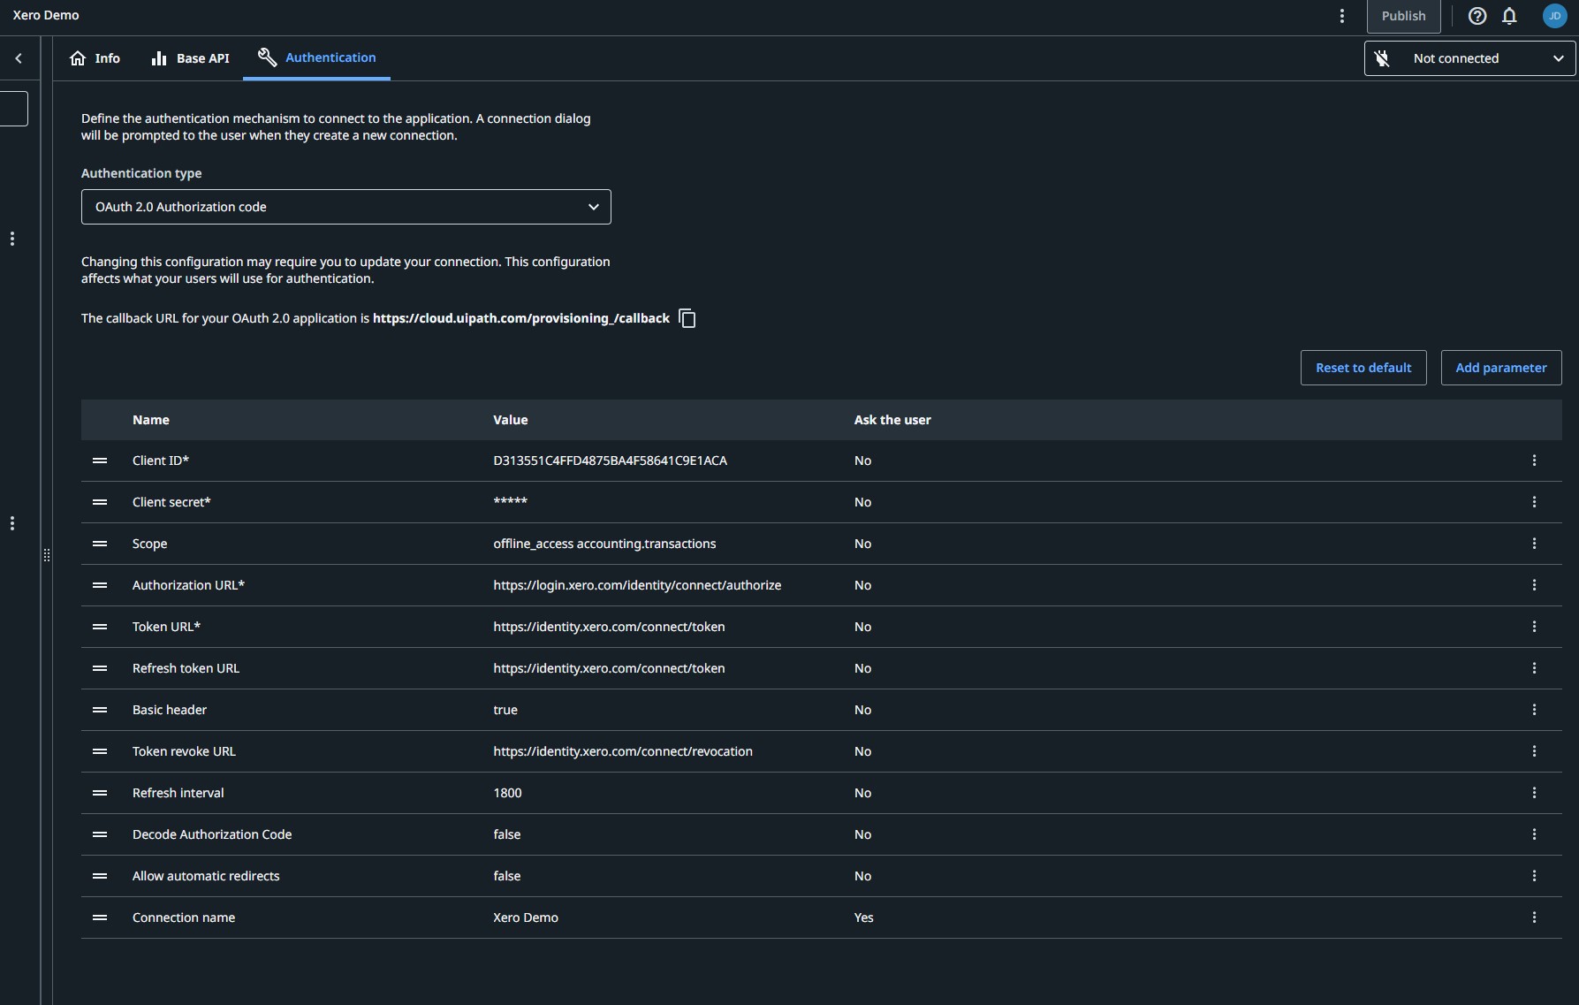
Task: Open row actions menu for Token URL
Action: (x=1534, y=627)
